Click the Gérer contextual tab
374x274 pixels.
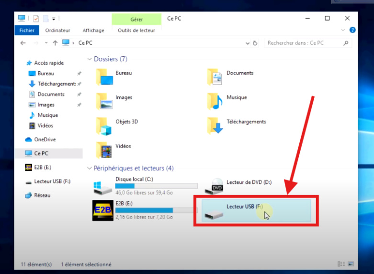136,19
